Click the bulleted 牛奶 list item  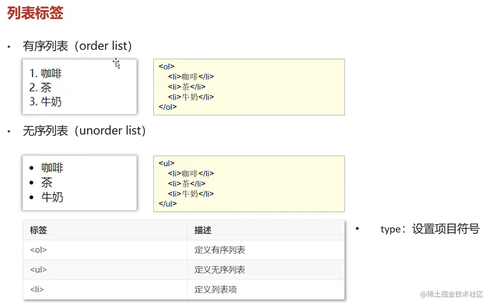pyautogui.click(x=52, y=197)
